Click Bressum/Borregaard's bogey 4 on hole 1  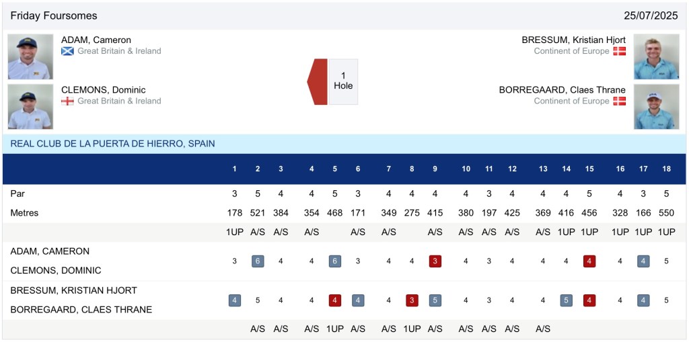coord(235,300)
